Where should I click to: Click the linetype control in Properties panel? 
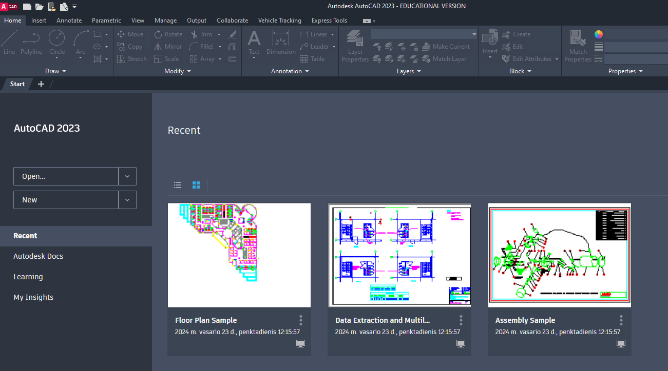[599, 59]
